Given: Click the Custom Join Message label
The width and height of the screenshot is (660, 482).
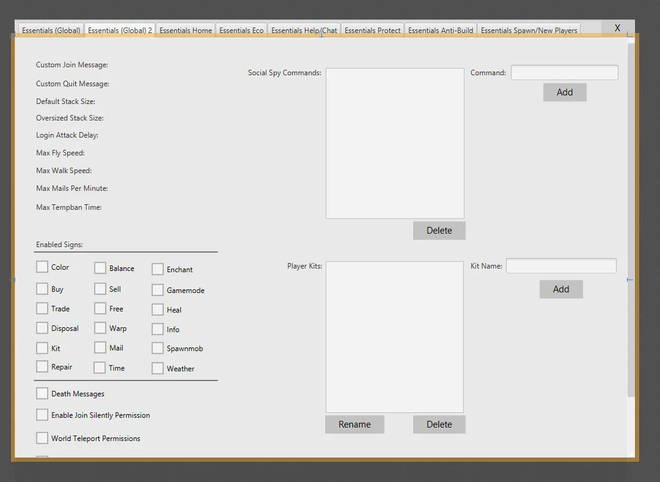Looking at the screenshot, I should pyautogui.click(x=72, y=65).
